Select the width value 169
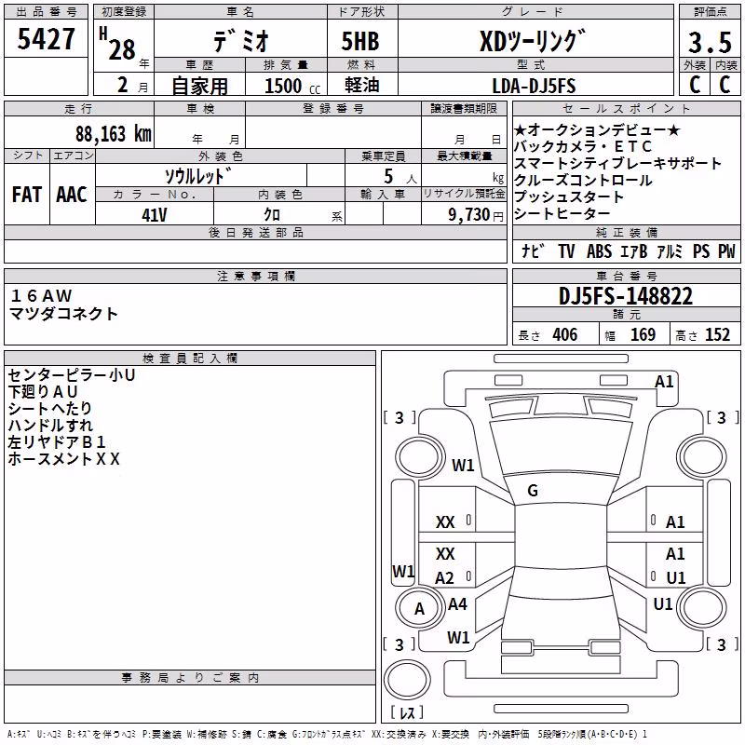Screen dimensions: 745x745 [x=643, y=334]
